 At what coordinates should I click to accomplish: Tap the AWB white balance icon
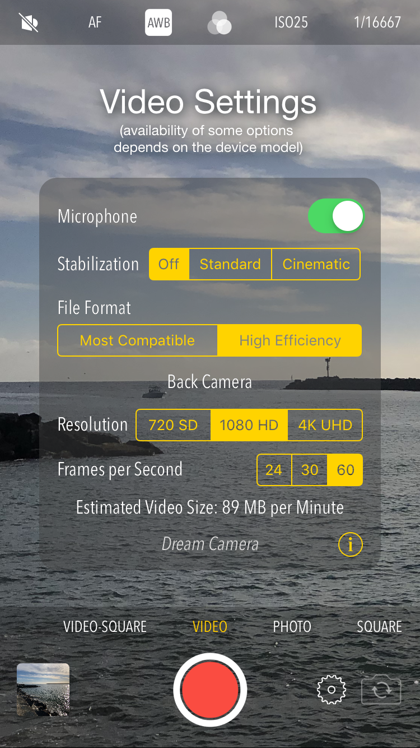point(158,23)
